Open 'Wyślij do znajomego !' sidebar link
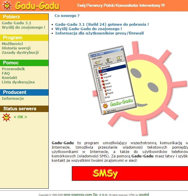 pos(23,27)
